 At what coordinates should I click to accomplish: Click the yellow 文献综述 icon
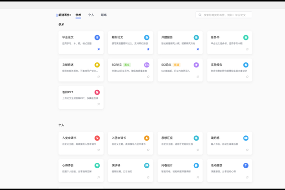(x=97, y=65)
